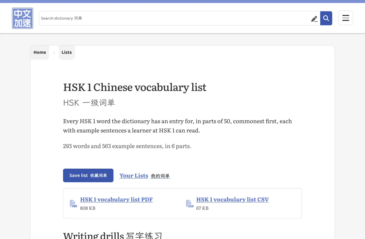Screen dimensions: 365x239
Task: Click the 67 KB file size text
Action: point(202,208)
